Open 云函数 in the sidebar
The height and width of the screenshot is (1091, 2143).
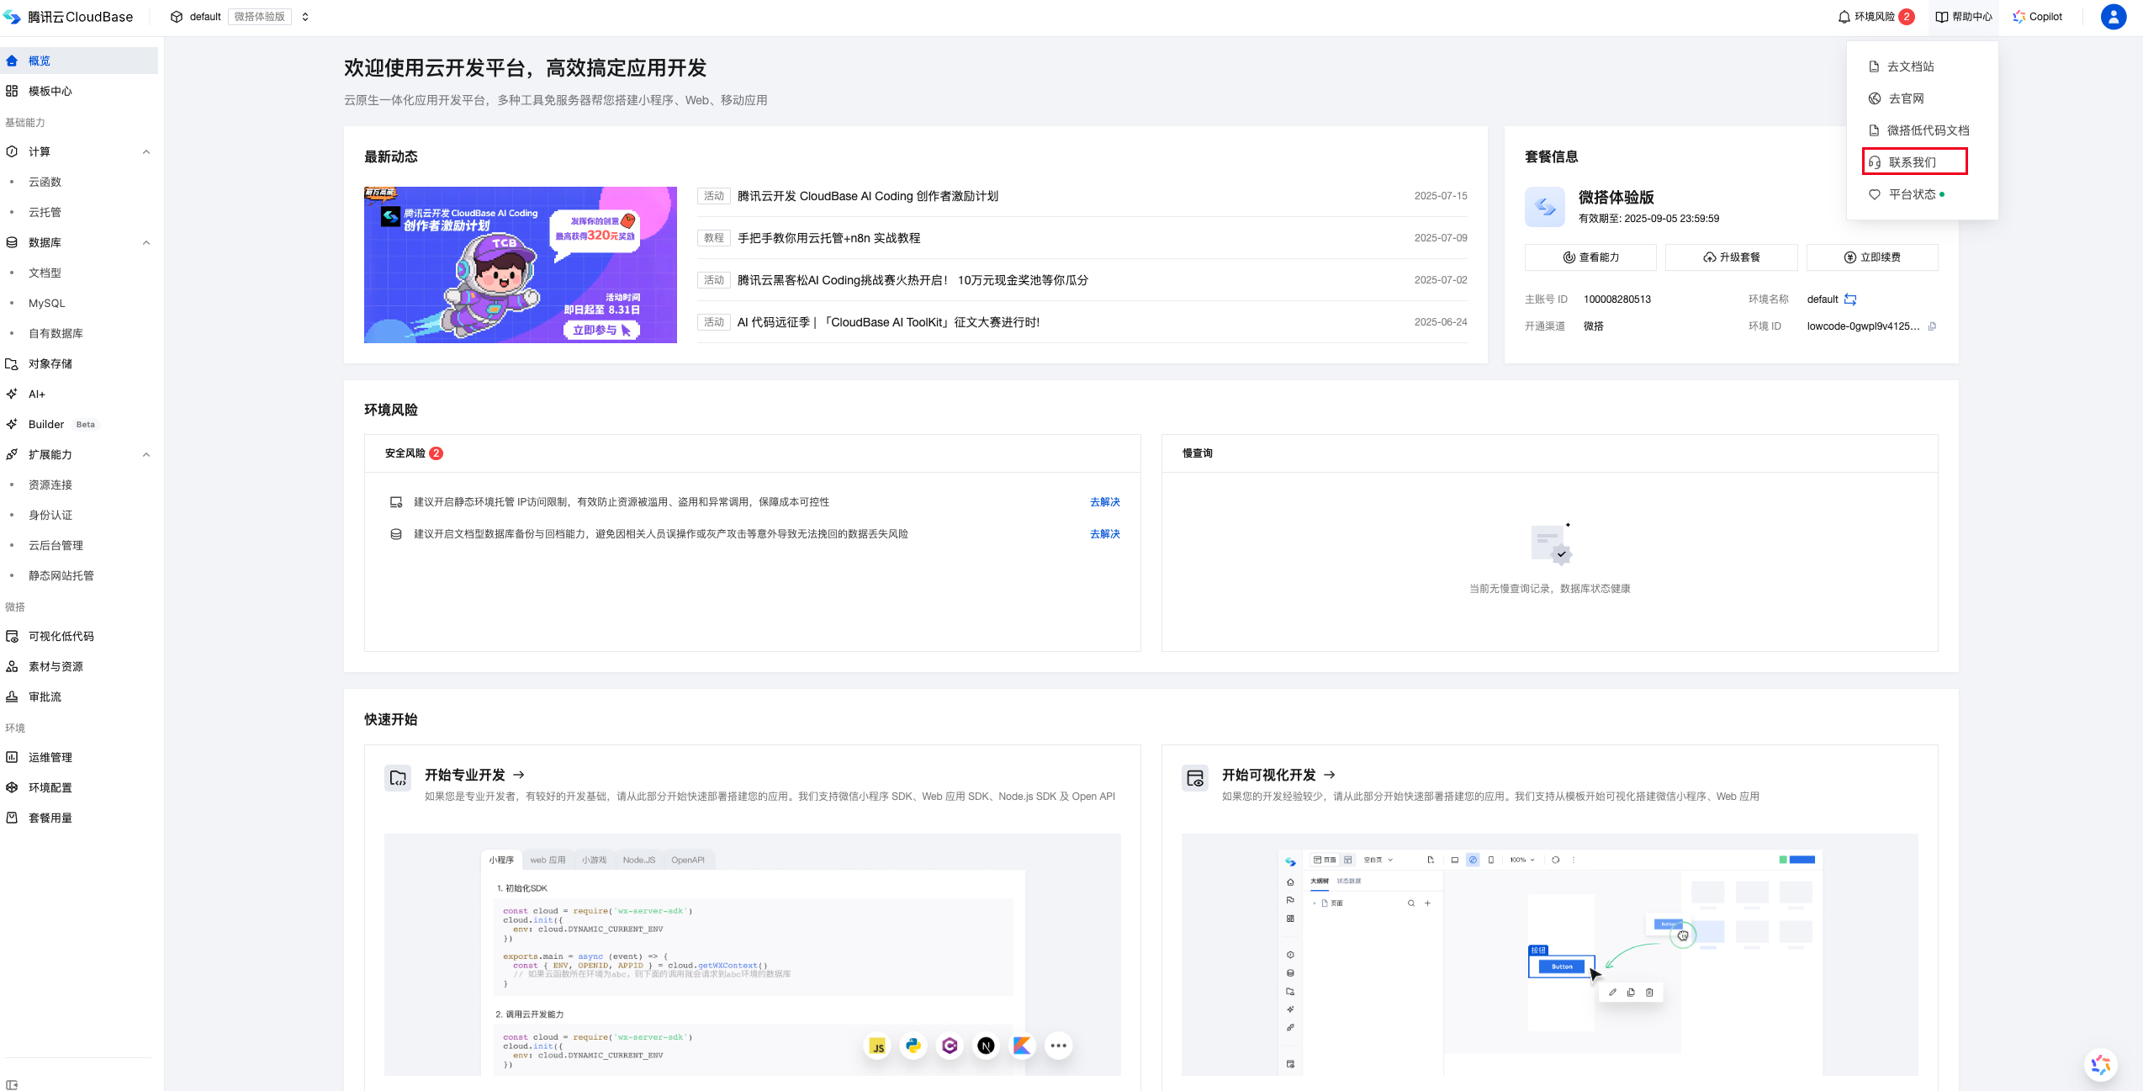tap(45, 183)
